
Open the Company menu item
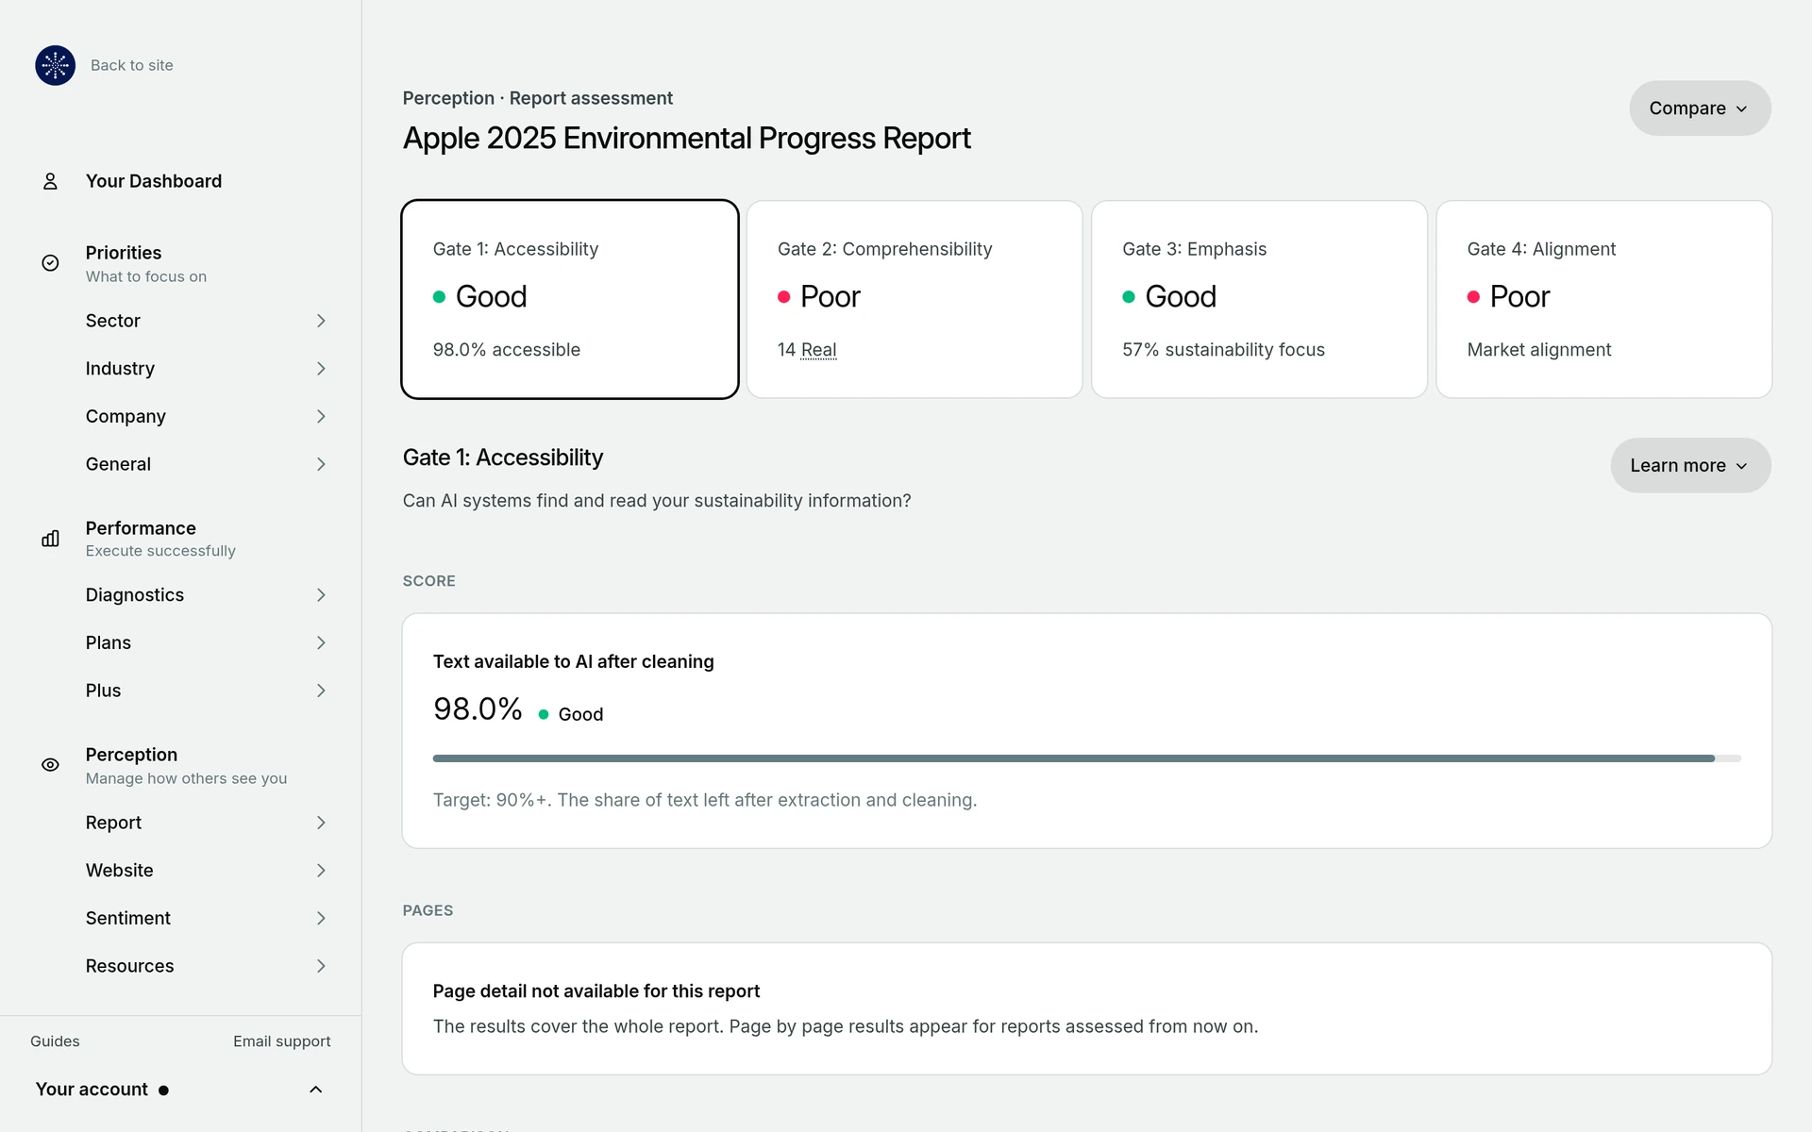coord(126,416)
